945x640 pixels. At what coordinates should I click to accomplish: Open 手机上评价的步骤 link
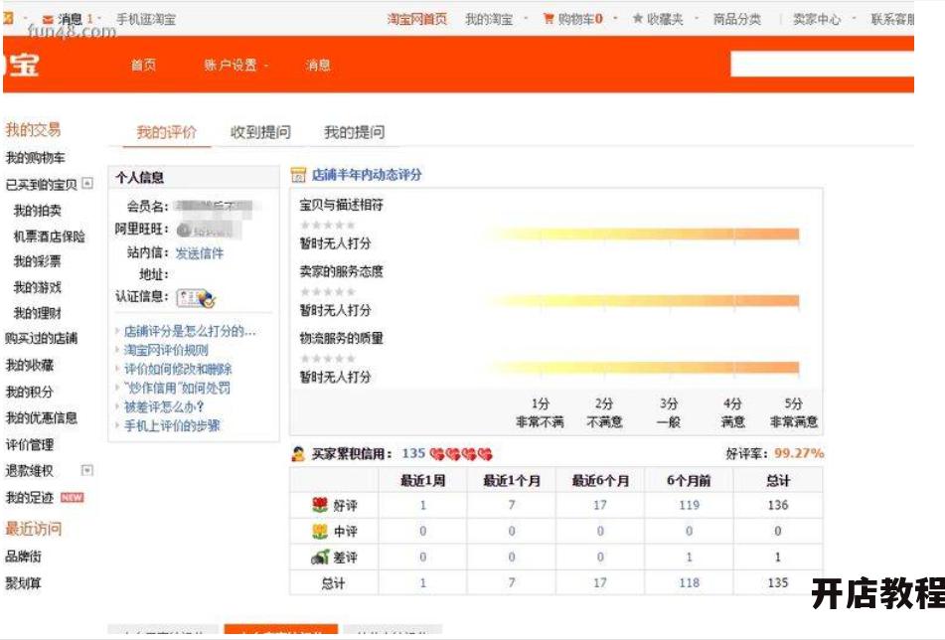pos(172,425)
